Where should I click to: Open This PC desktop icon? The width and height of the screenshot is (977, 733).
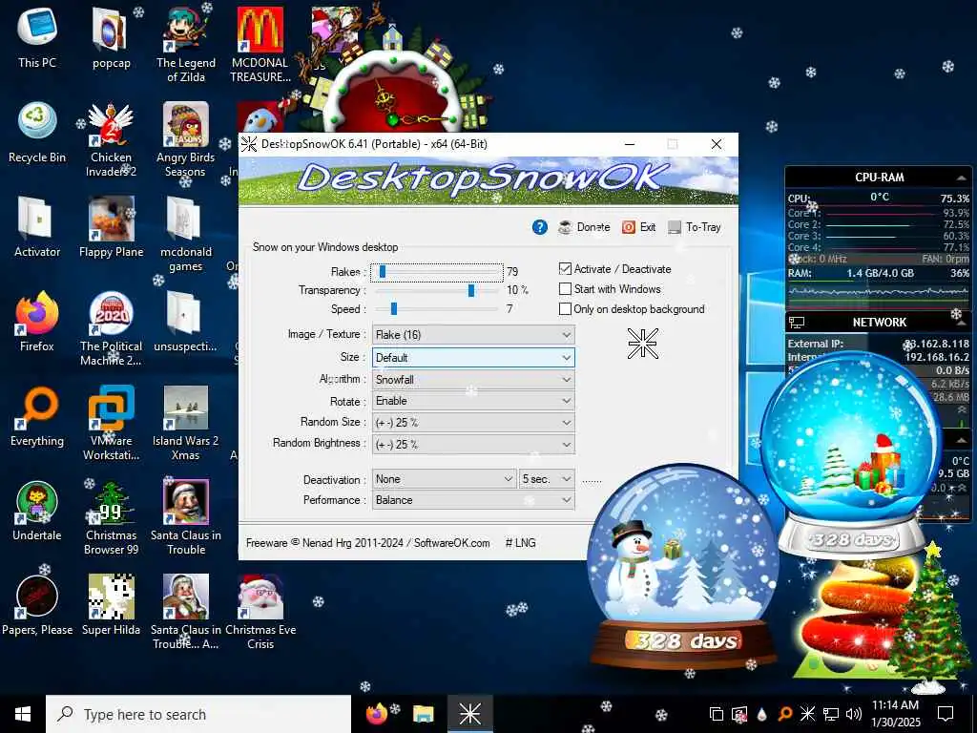pos(37,37)
